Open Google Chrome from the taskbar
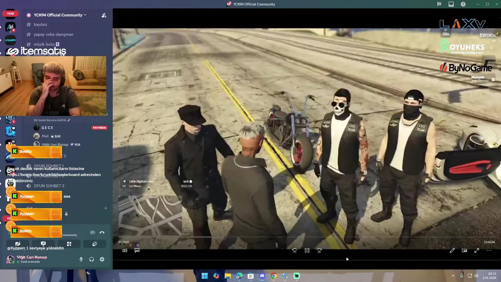 [274, 276]
